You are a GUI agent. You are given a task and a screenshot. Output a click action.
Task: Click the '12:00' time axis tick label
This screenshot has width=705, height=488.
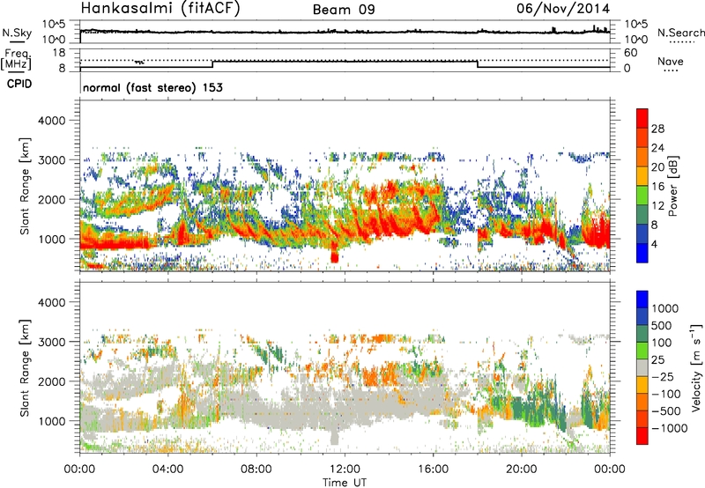(345, 470)
